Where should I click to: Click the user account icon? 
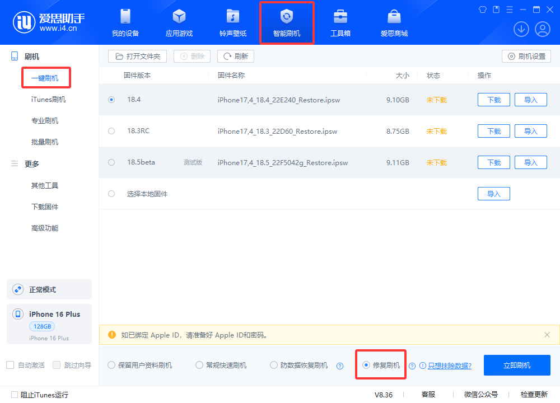point(542,29)
